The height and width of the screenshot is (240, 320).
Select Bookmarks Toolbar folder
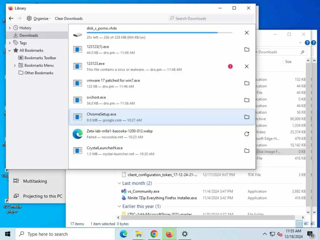(37, 58)
